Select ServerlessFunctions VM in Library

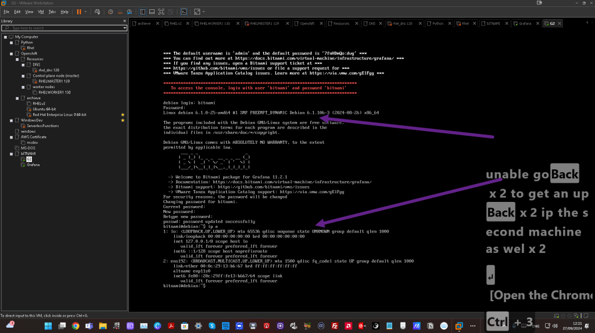click(x=42, y=126)
